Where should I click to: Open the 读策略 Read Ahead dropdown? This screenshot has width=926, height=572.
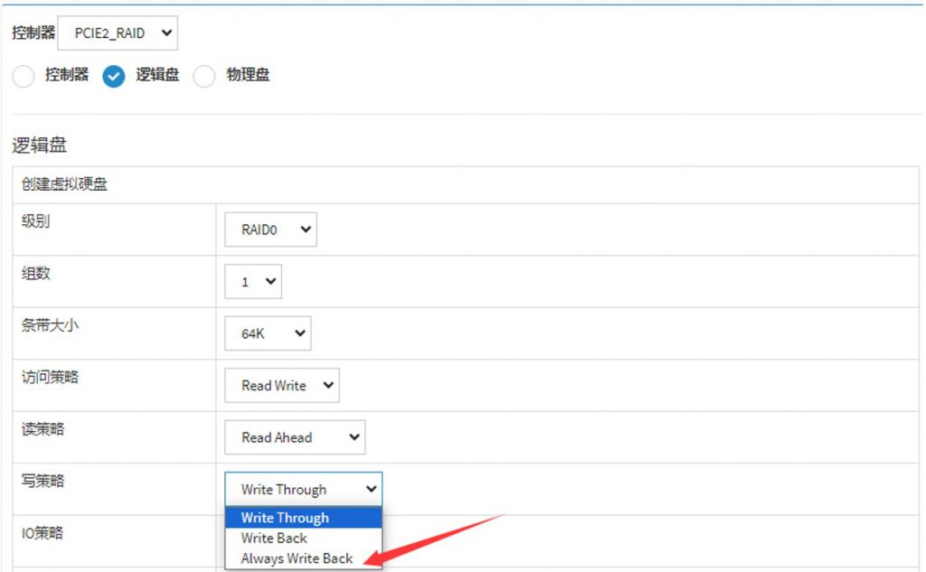(295, 437)
